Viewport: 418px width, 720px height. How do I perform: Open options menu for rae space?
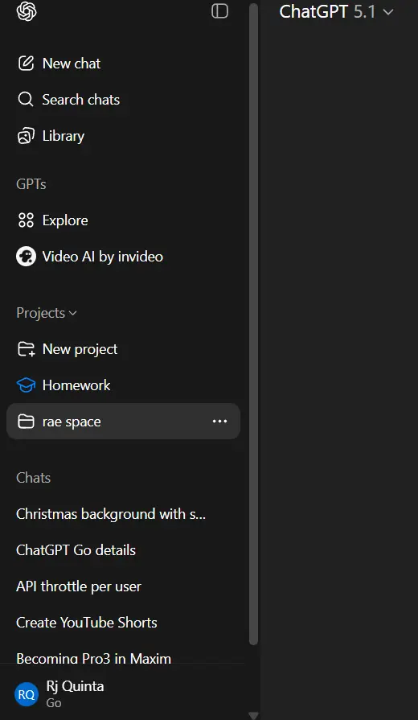[x=219, y=422]
